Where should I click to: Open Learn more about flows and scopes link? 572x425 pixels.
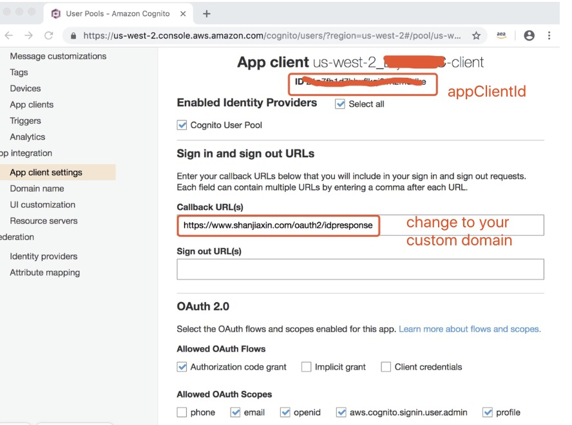tap(470, 329)
